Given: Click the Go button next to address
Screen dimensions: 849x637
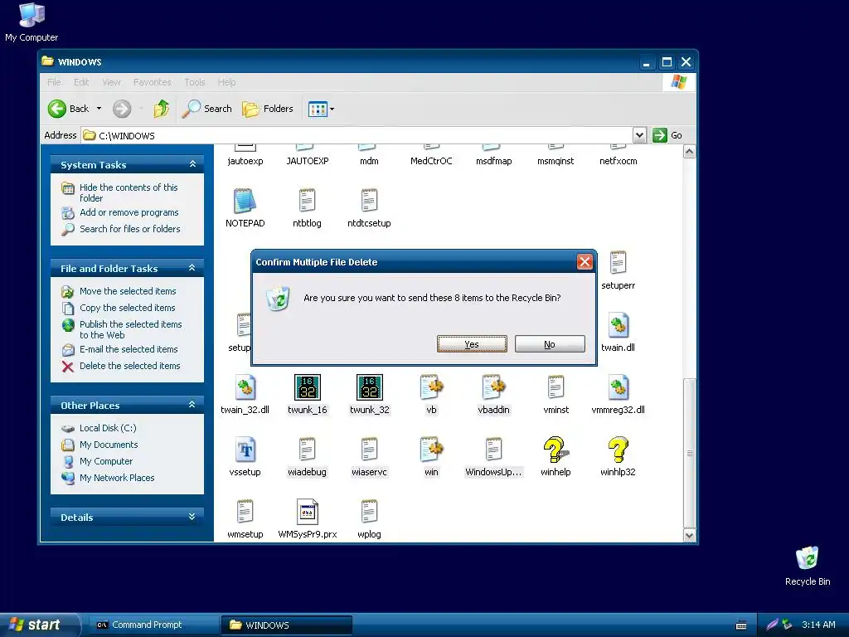Looking at the screenshot, I should tap(667, 135).
